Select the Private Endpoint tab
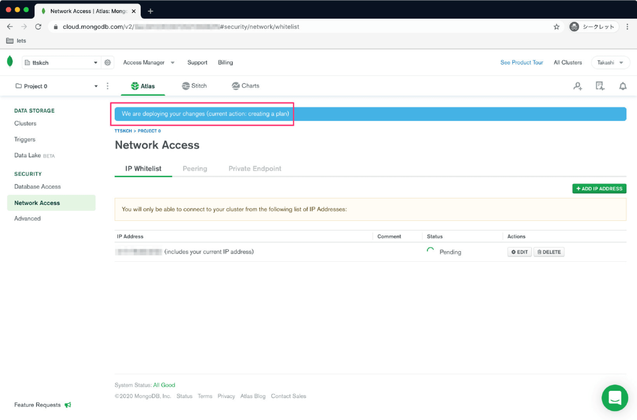Screen dimensions: 637x420 [255, 169]
